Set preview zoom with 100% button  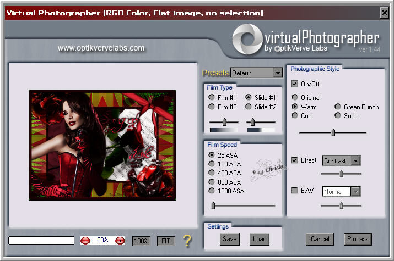(x=141, y=241)
